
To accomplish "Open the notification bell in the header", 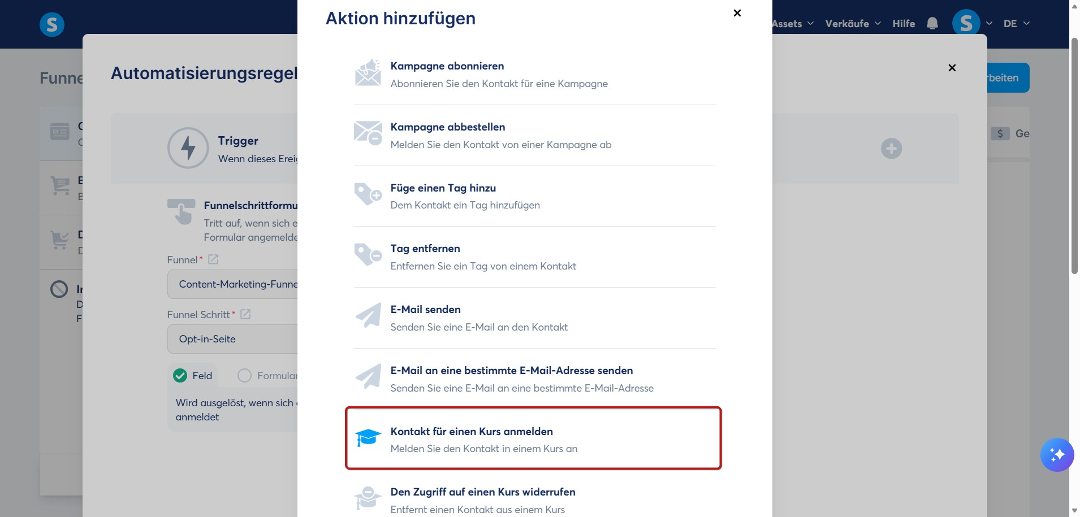I will (x=932, y=24).
